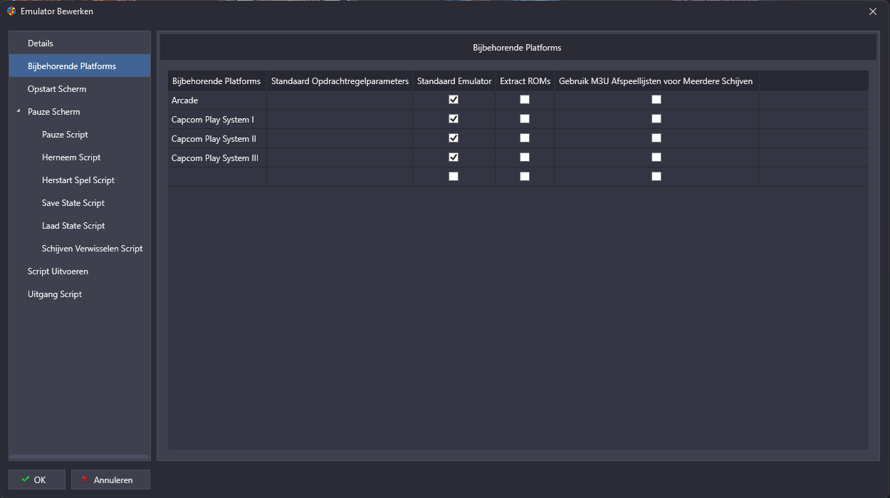This screenshot has width=890, height=498.
Task: Uncheck Standaard Emulator for Capcom Play System III
Action: (454, 157)
